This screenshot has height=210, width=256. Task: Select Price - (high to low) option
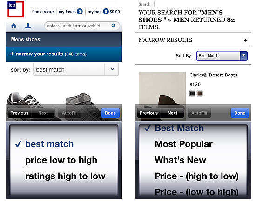pyautogui.click(x=196, y=176)
